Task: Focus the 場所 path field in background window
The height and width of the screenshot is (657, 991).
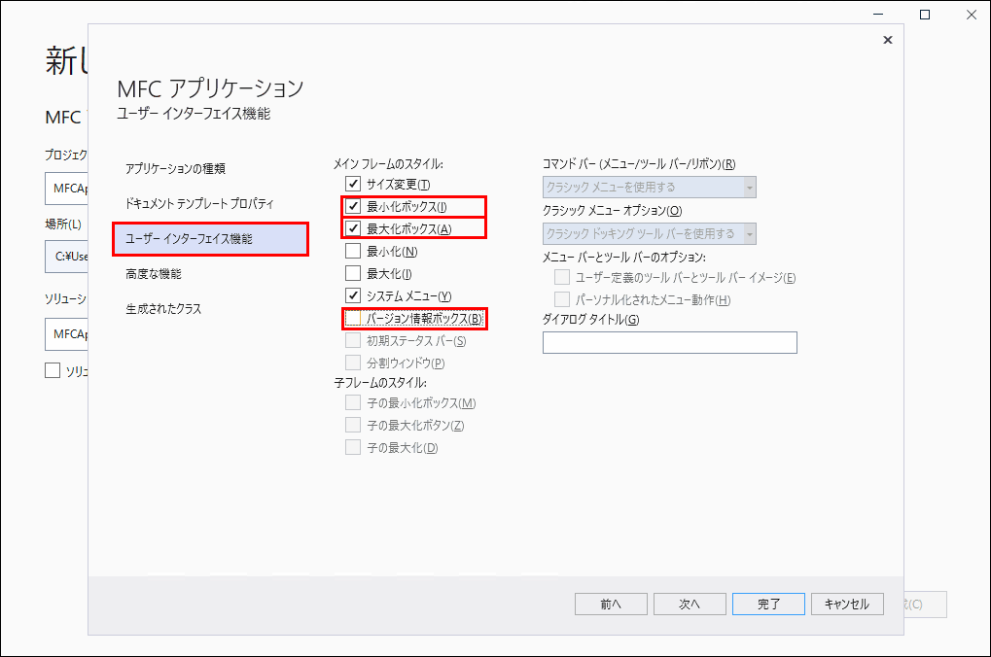Action: click(x=66, y=257)
